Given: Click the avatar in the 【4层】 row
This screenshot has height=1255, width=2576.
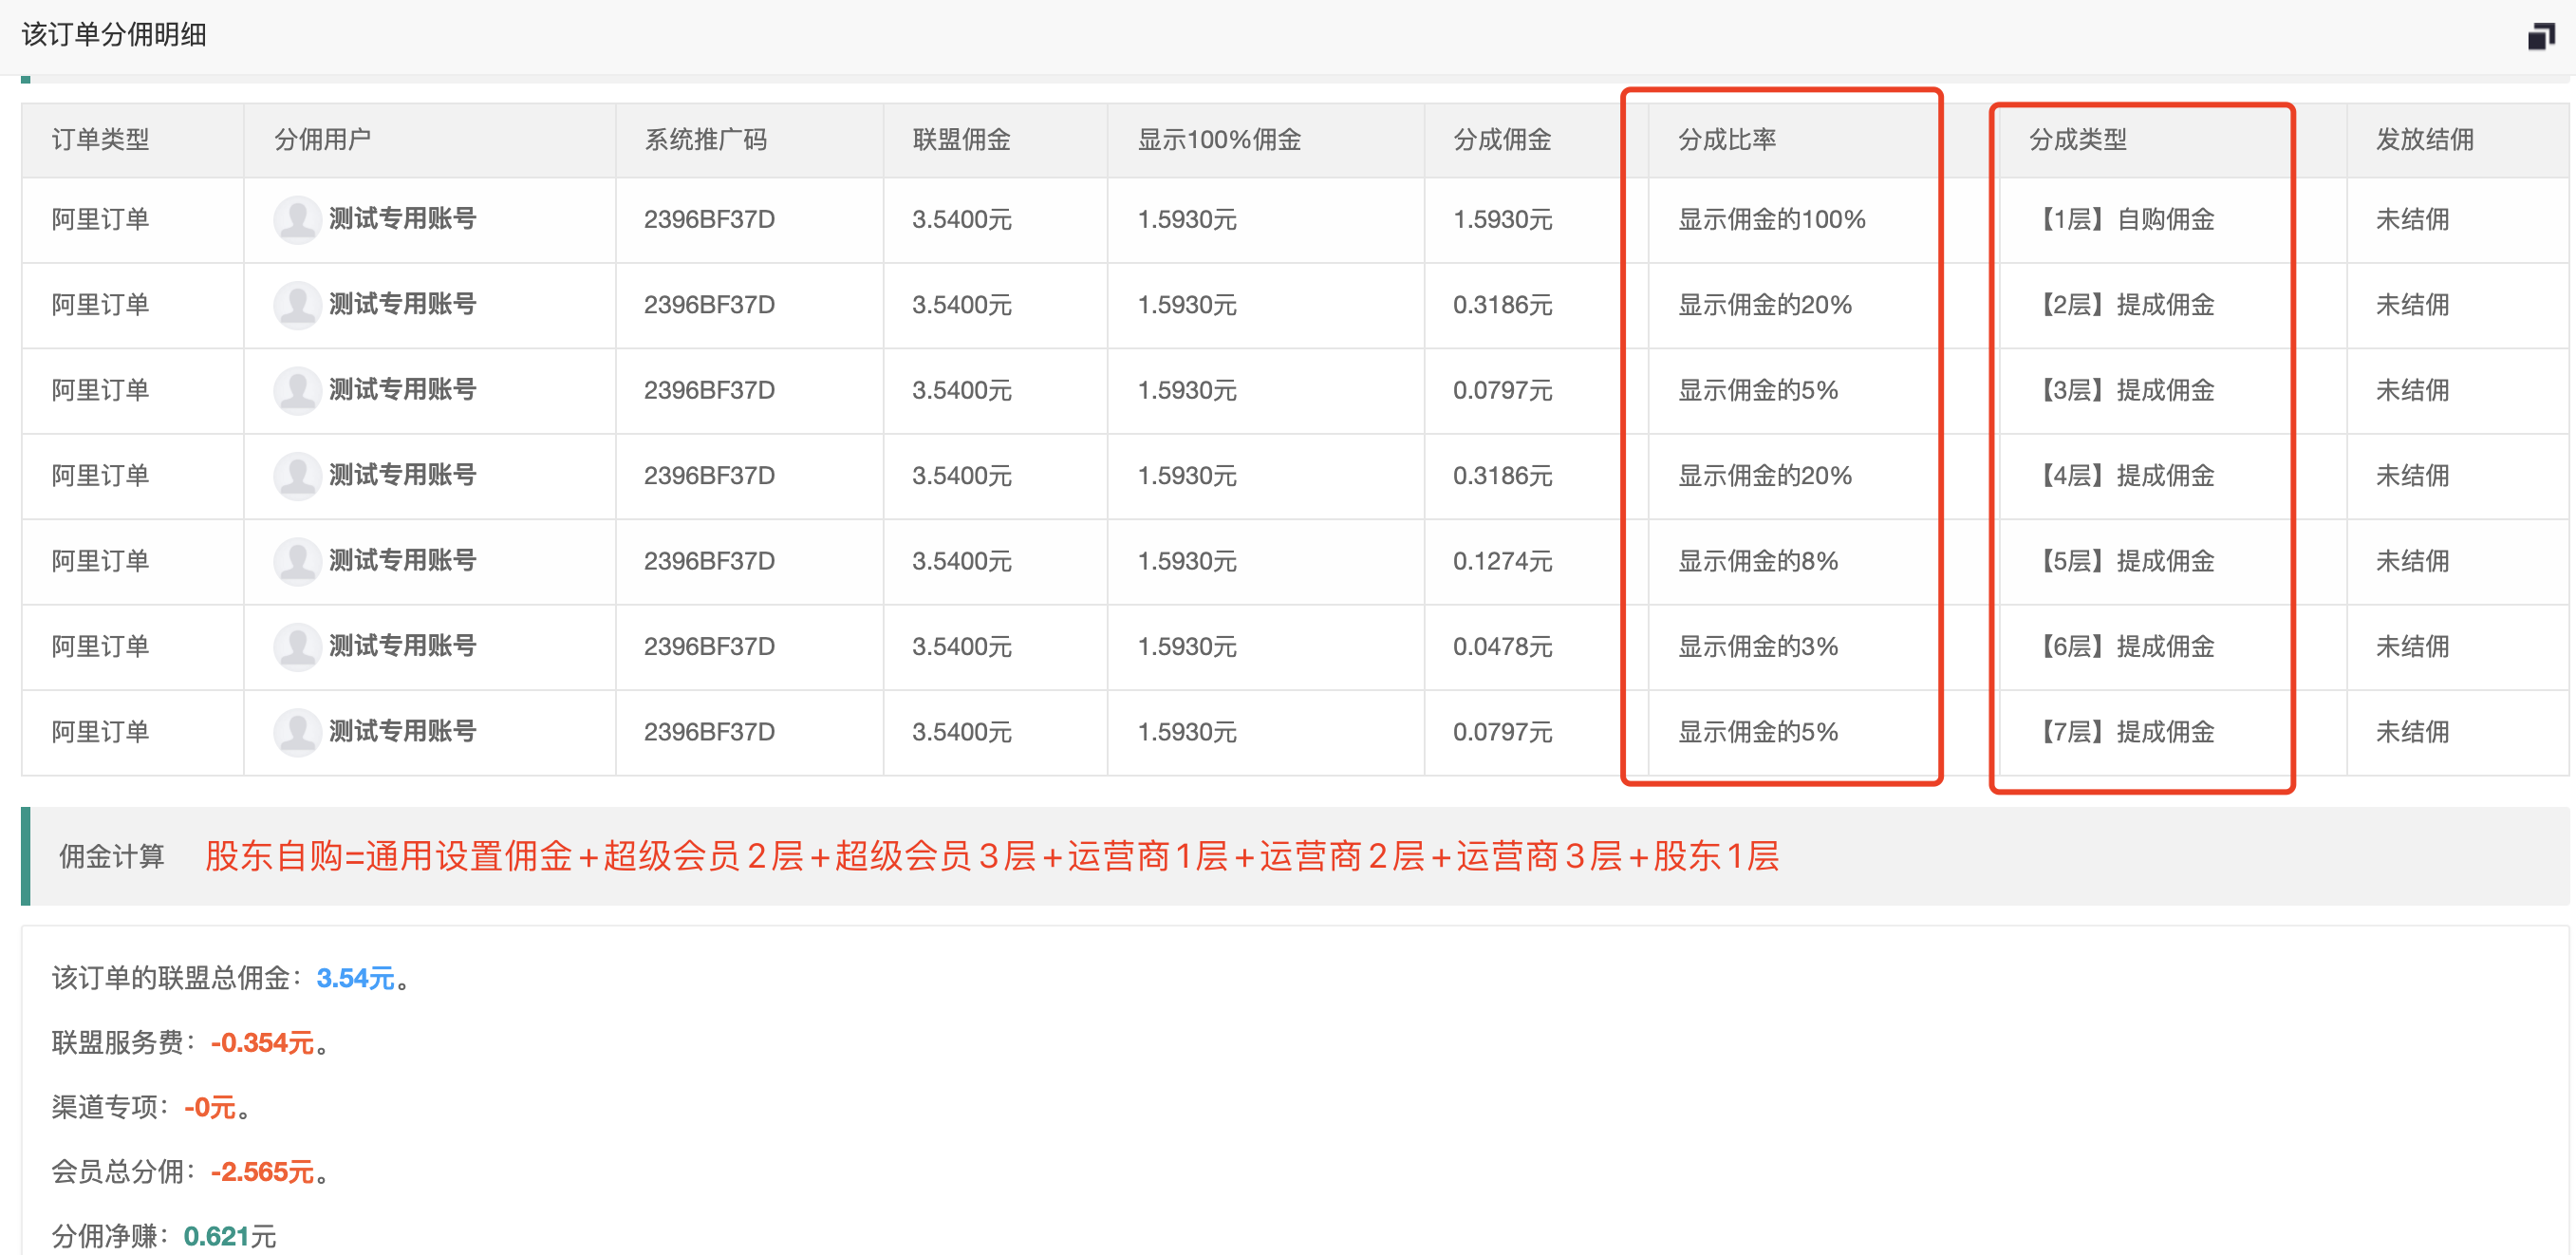Looking at the screenshot, I should click(x=296, y=475).
